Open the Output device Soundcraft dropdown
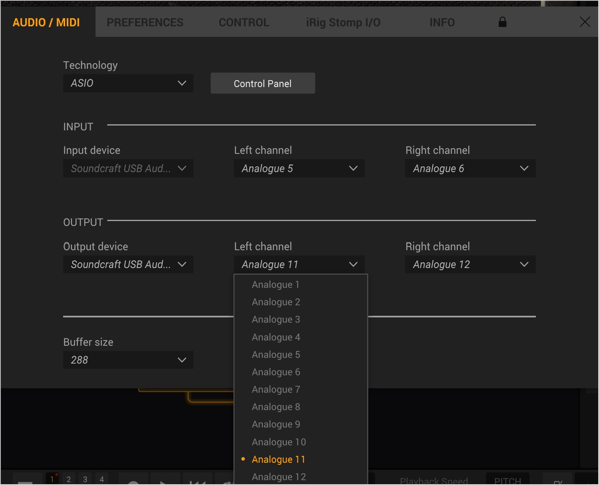599x485 pixels. 128,264
